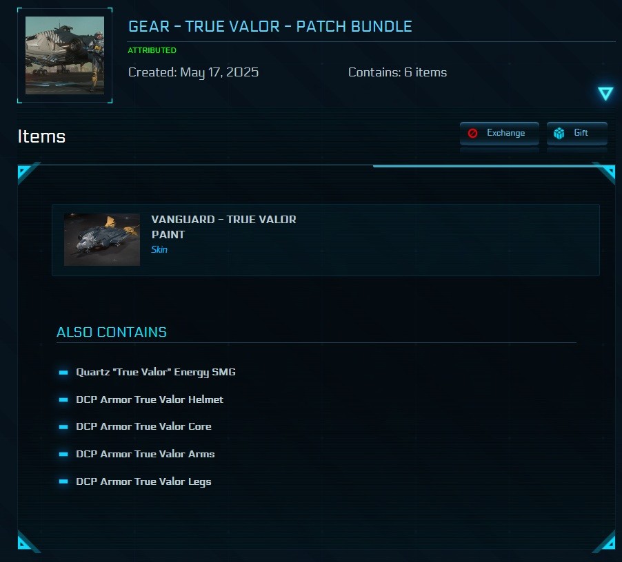Select DCP Armor True Valor Helmet entry
Image resolution: width=622 pixels, height=562 pixels.
click(x=150, y=399)
